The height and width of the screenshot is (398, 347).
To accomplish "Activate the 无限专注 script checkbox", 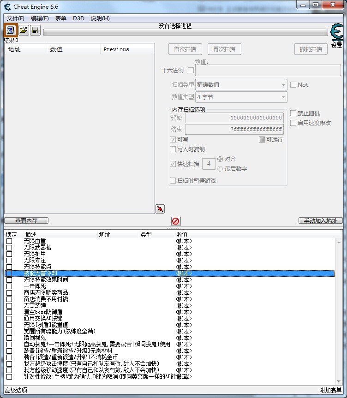I will (9, 261).
